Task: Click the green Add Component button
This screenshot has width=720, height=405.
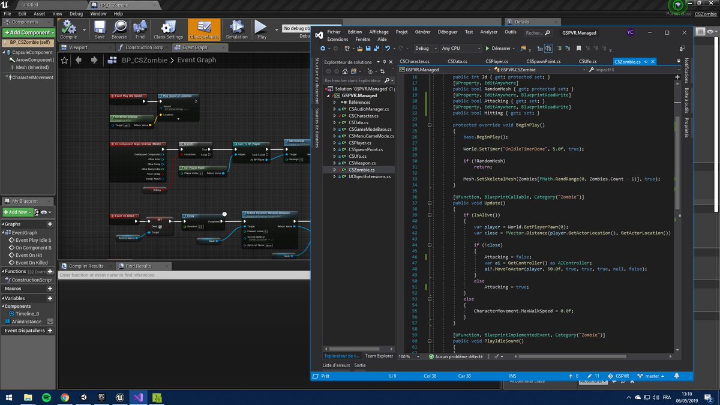Action: [29, 32]
